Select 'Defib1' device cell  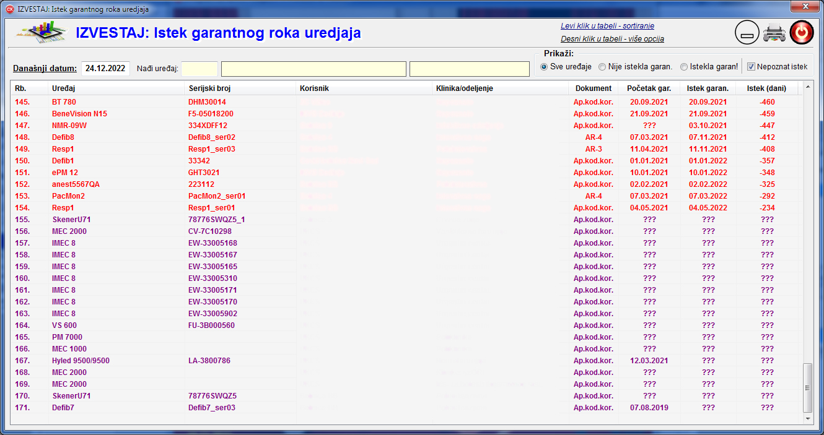(x=63, y=161)
